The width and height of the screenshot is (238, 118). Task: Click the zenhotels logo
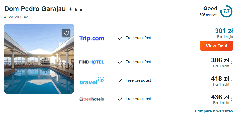(91, 99)
